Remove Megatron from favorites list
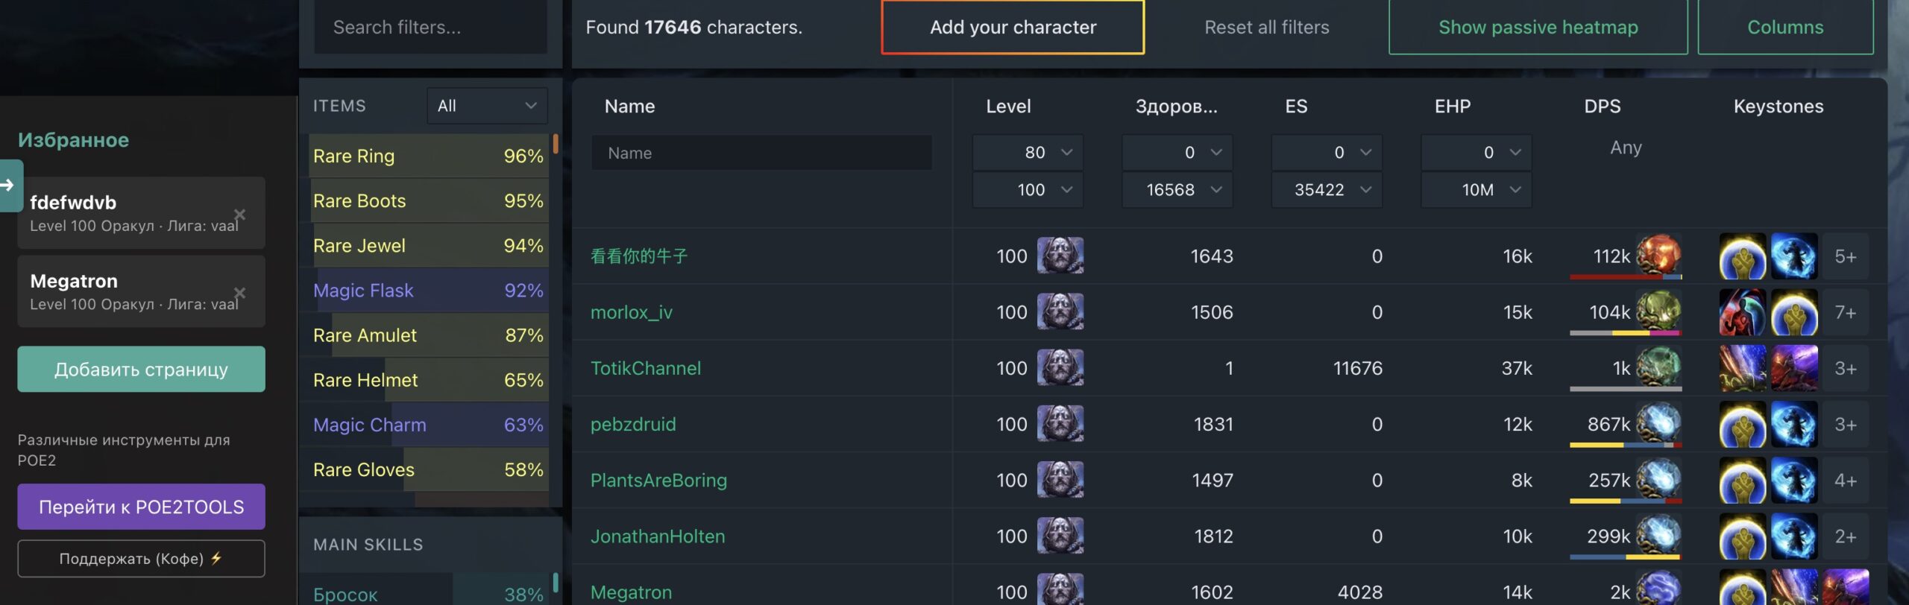The image size is (1909, 605). coord(239,293)
